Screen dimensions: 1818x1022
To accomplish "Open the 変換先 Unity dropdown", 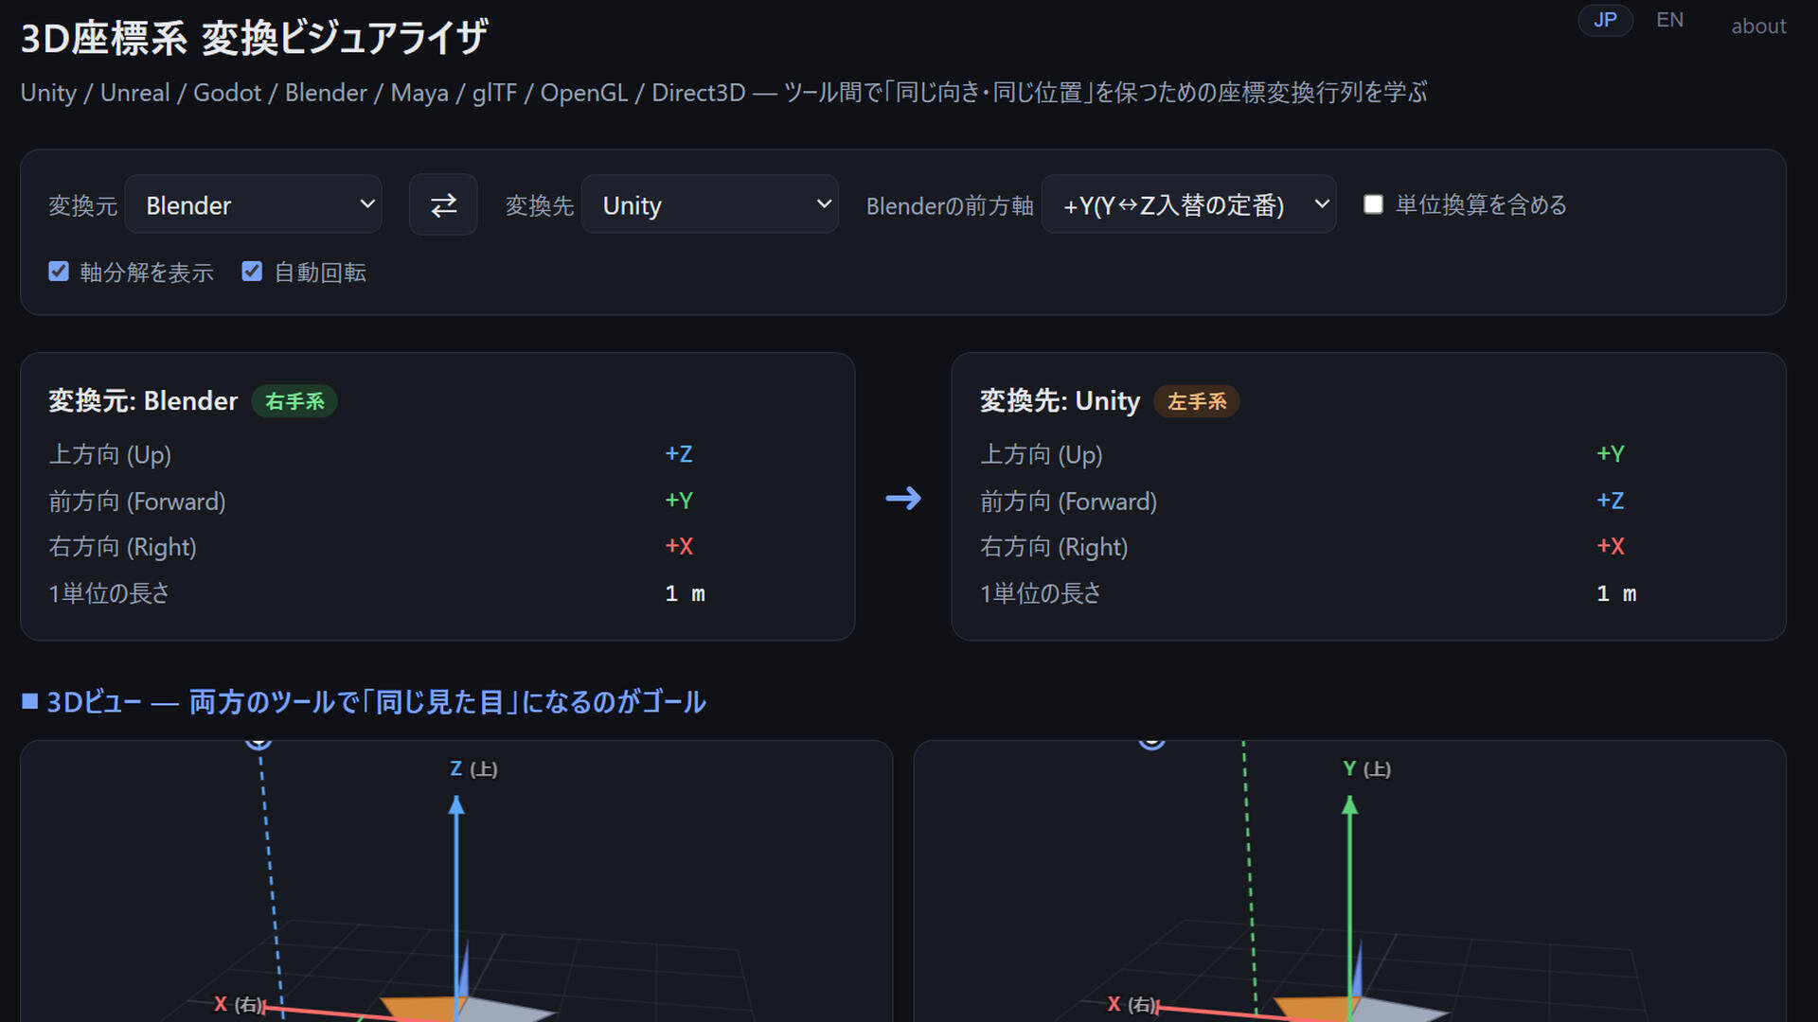I will pos(710,204).
